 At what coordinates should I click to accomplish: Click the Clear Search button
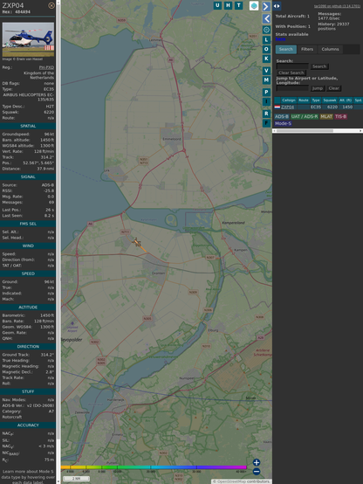[291, 73]
